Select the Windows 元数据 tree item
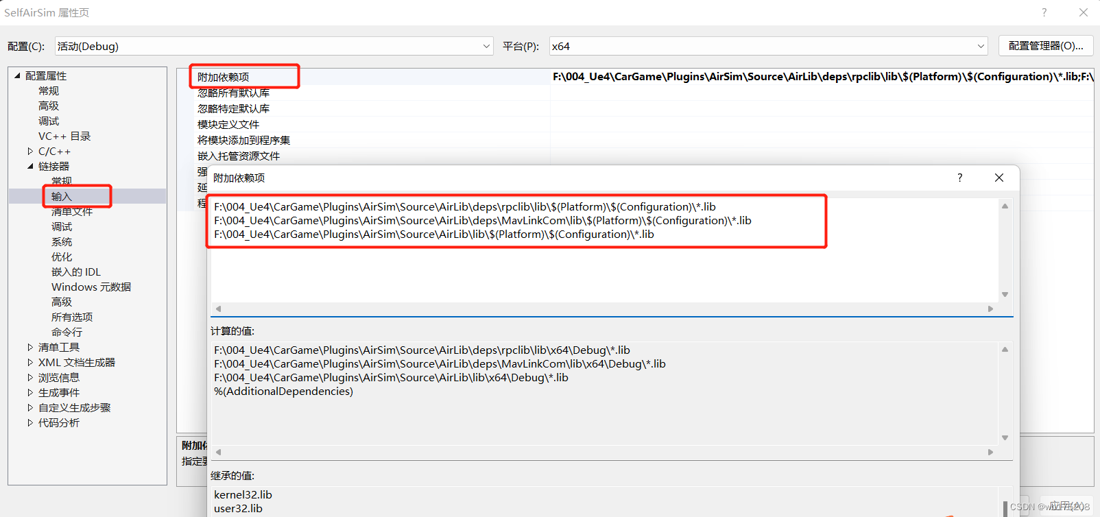Viewport: 1100px width, 517px height. (x=91, y=287)
